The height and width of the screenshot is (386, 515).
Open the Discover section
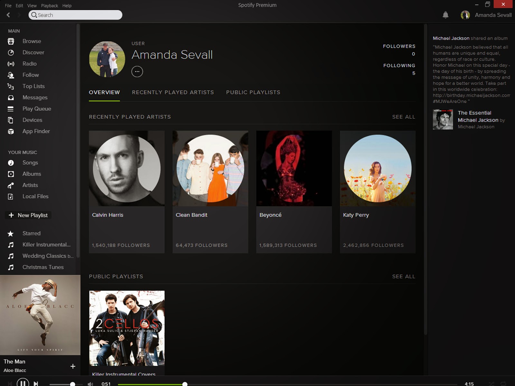pyautogui.click(x=33, y=52)
